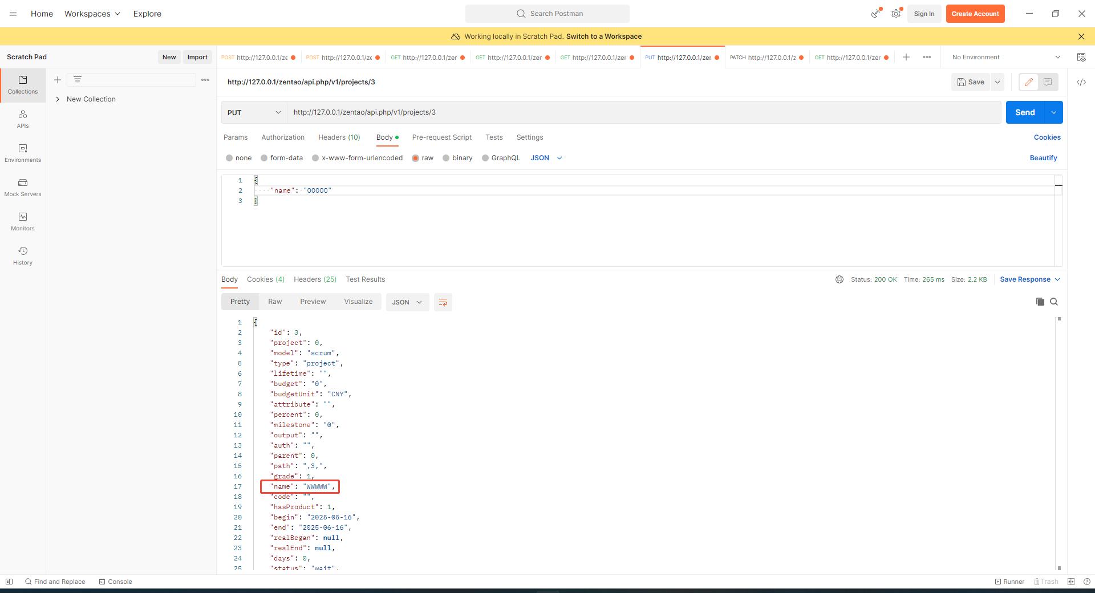Click Switch to a Workspace link
Image resolution: width=1095 pixels, height=593 pixels.
point(604,36)
